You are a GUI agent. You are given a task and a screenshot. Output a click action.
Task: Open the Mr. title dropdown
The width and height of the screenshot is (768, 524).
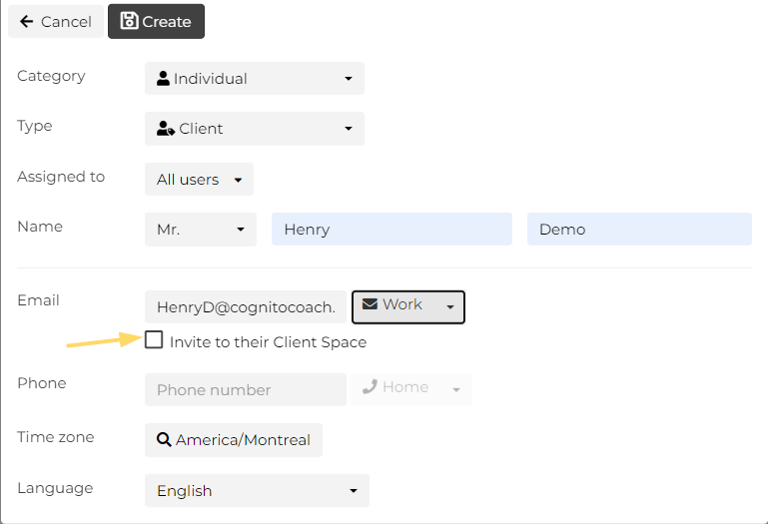coord(201,230)
